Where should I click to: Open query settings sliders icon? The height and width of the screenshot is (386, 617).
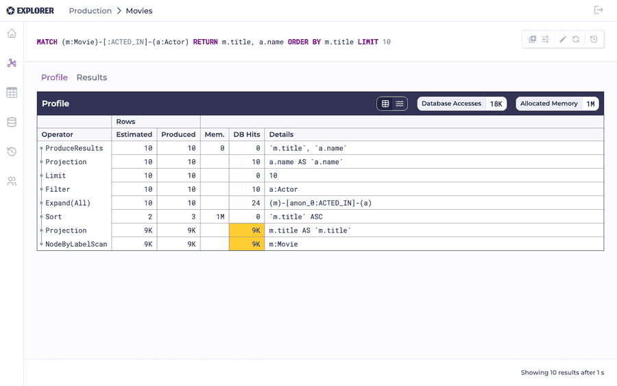[546, 39]
